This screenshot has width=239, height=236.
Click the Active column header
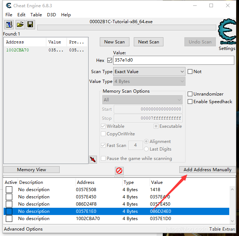[x=11, y=182]
